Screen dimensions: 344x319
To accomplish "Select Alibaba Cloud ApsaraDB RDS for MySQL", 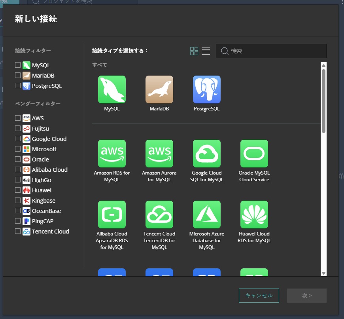I will [x=112, y=215].
